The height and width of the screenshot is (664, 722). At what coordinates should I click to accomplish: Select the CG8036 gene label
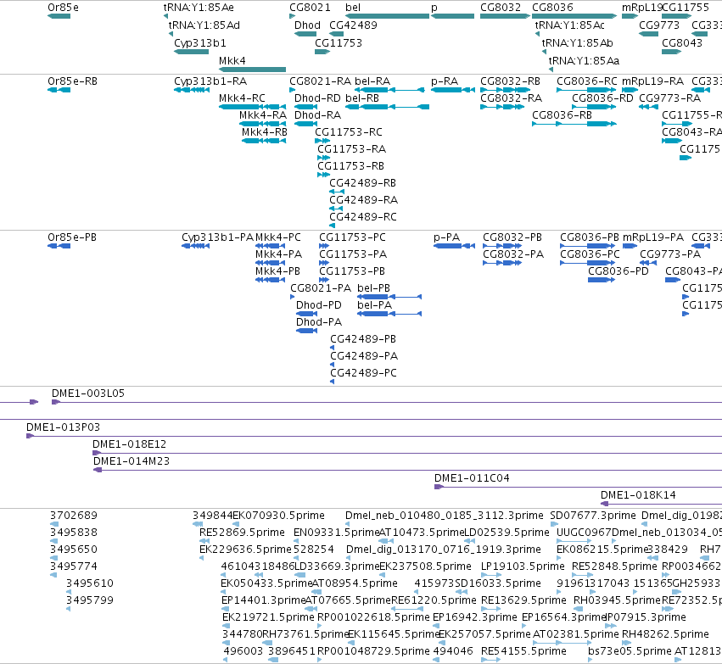[x=552, y=8]
